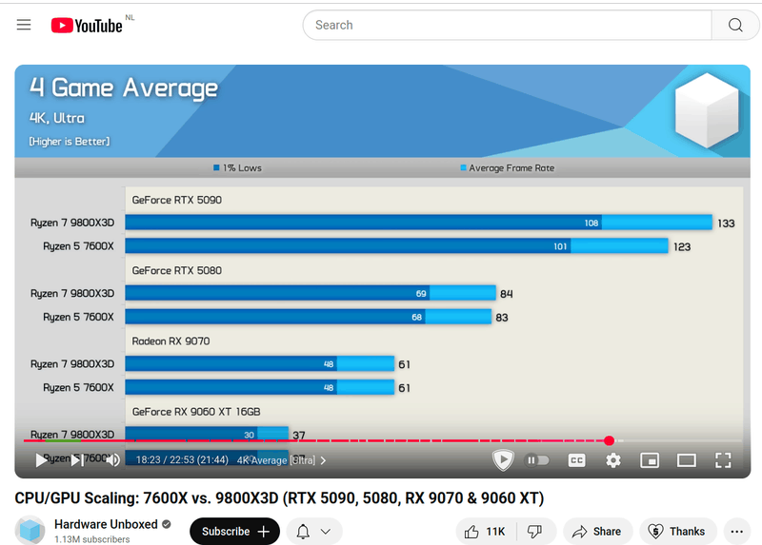Go to YouTube home via logo
The width and height of the screenshot is (762, 545).
[87, 26]
